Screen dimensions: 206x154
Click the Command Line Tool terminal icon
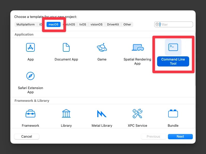click(173, 47)
